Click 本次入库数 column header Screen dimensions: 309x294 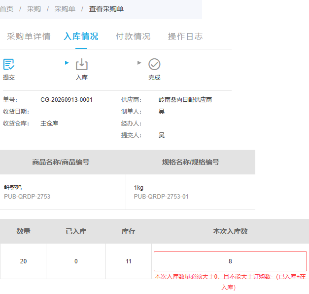click(x=230, y=231)
